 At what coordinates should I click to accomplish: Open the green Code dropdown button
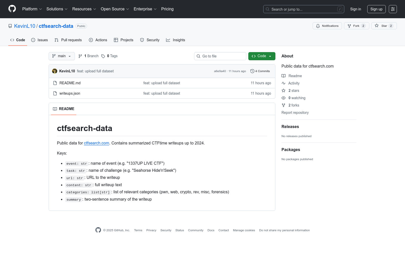[262, 56]
